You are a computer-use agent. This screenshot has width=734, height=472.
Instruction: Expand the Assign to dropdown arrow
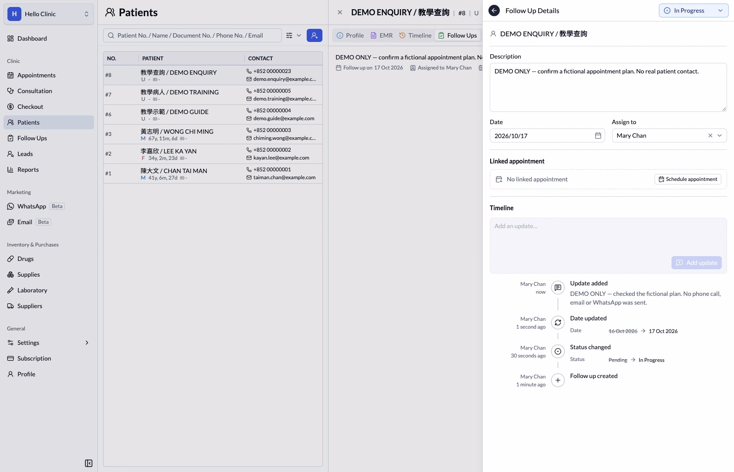[720, 135]
